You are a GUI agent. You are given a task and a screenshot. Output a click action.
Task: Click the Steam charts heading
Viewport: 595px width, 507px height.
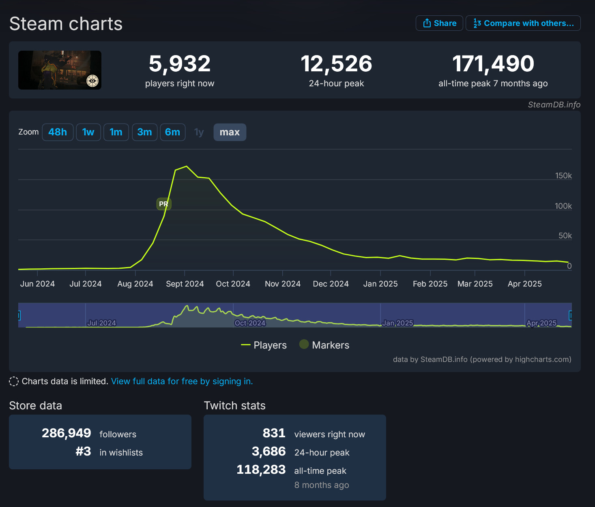(x=66, y=24)
